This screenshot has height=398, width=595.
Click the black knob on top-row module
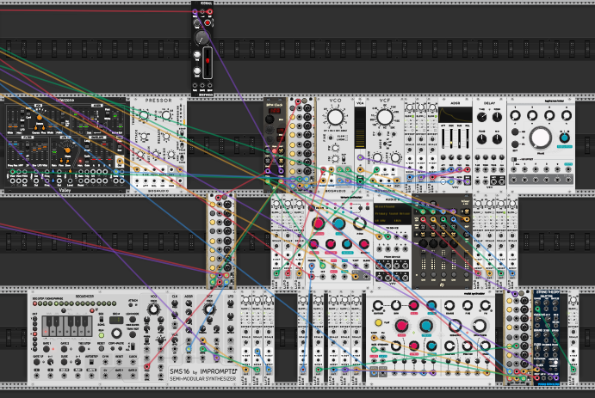(201, 40)
